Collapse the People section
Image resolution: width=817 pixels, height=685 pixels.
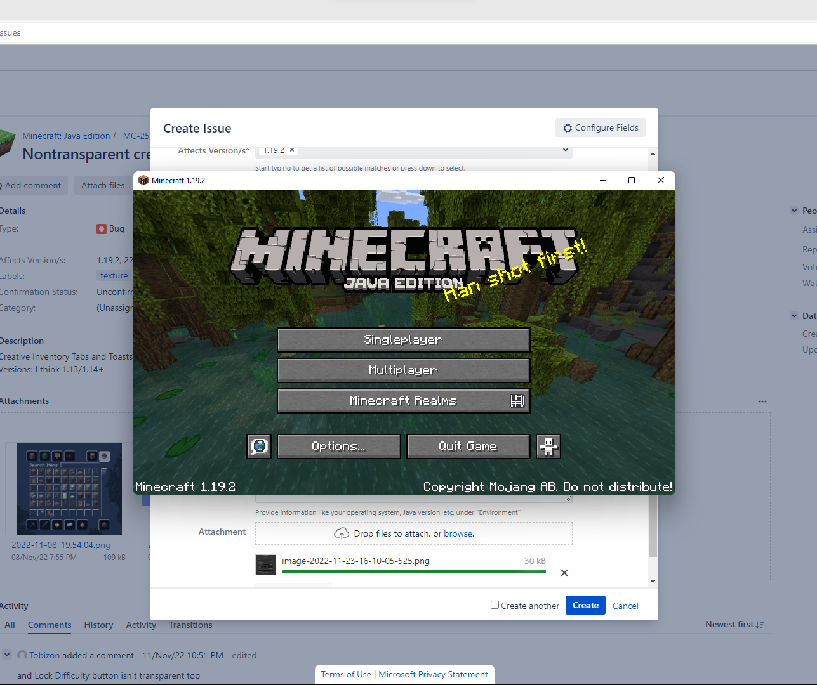(x=794, y=211)
